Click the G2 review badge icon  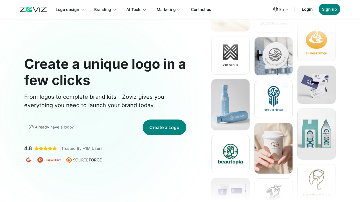point(28,160)
